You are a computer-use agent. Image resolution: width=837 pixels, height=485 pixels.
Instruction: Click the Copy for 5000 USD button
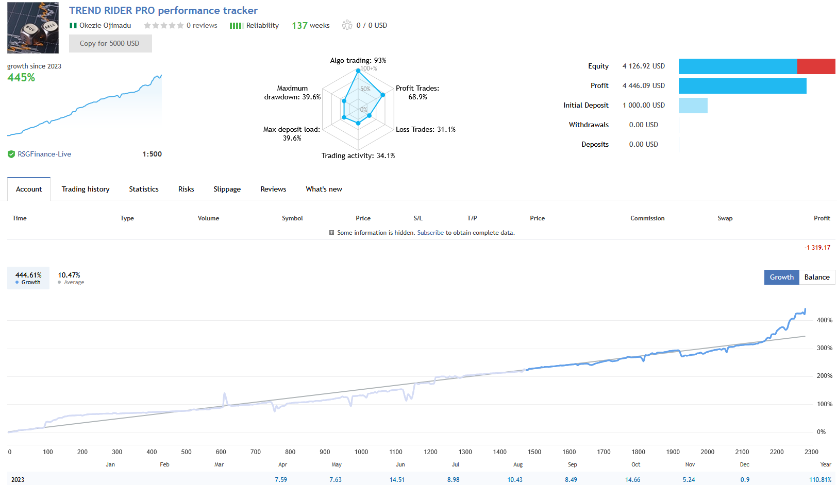click(110, 43)
